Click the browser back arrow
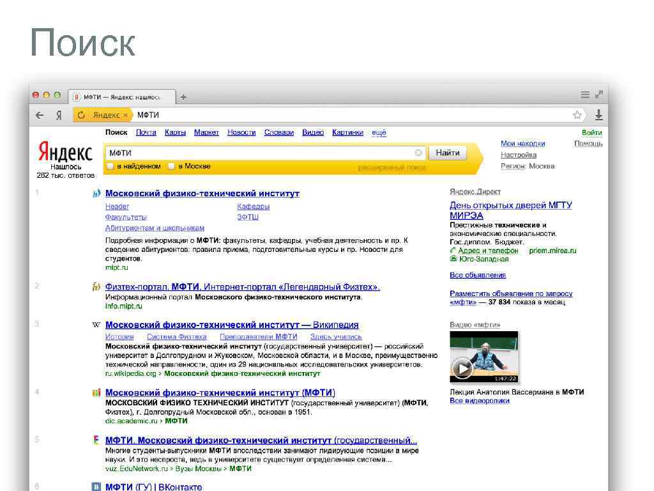654x491 pixels. [40, 115]
